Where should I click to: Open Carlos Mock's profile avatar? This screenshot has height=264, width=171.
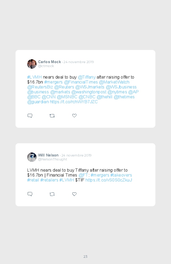pyautogui.click(x=32, y=64)
